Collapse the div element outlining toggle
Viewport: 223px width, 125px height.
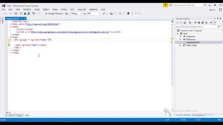[x=10, y=40]
